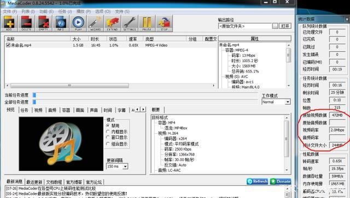Open the INFO toolbar icon
Viewport: 350px width, 198px height.
[x=61, y=23]
